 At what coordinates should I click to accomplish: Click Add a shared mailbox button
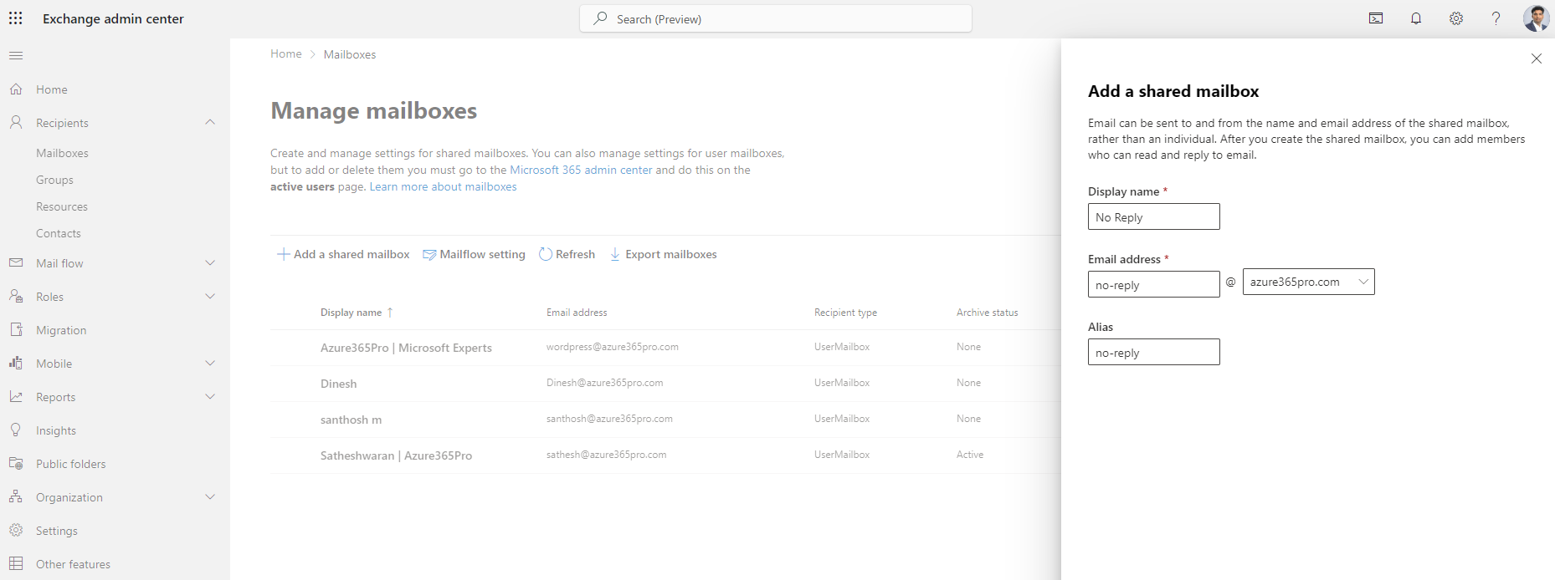coord(343,254)
